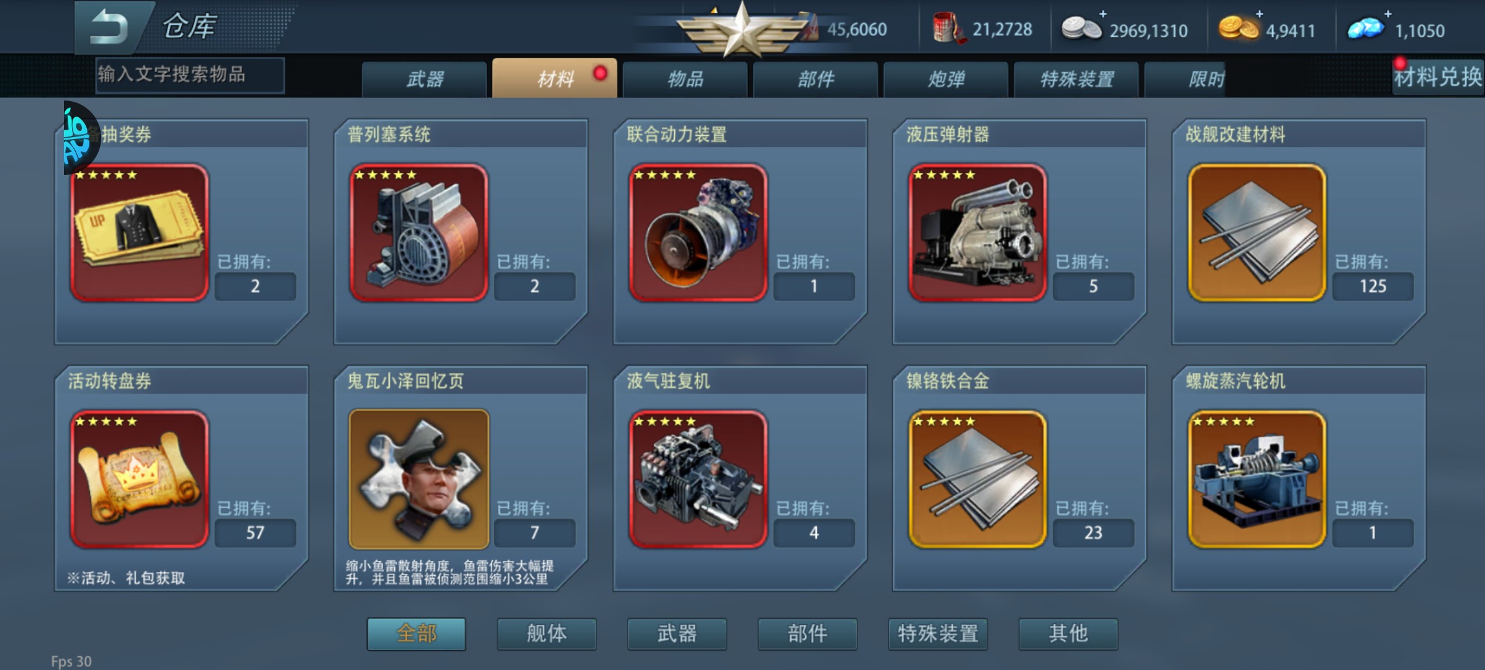Screen dimensions: 1485x670
Task: Open the 材料兑换 material exchange button
Action: [1438, 77]
